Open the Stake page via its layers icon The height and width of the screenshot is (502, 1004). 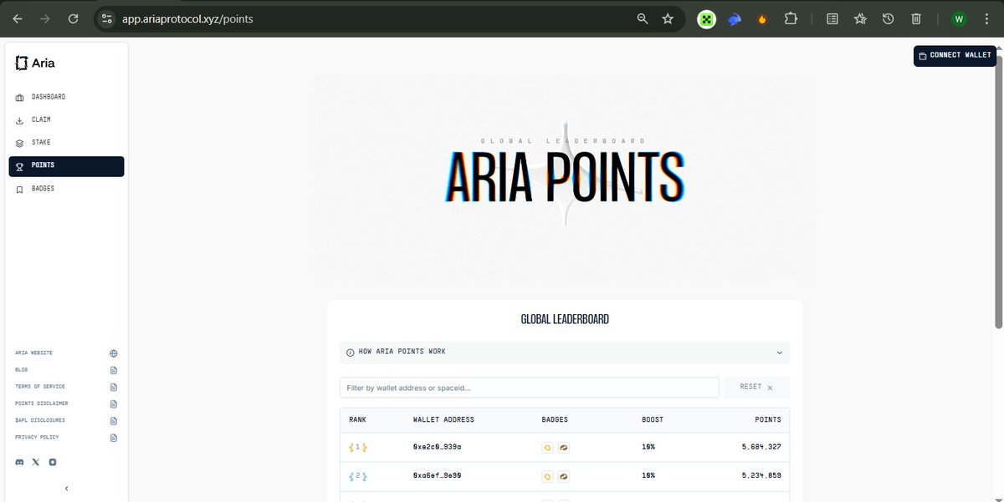point(18,142)
